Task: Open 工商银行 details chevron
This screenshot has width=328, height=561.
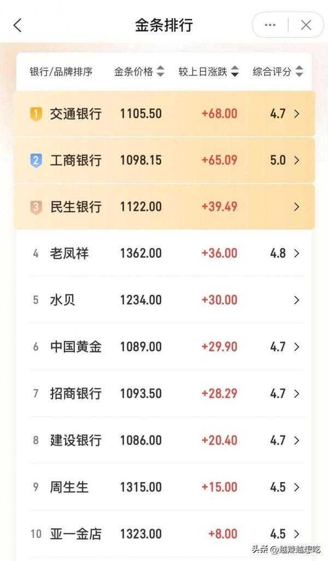Action: click(297, 160)
